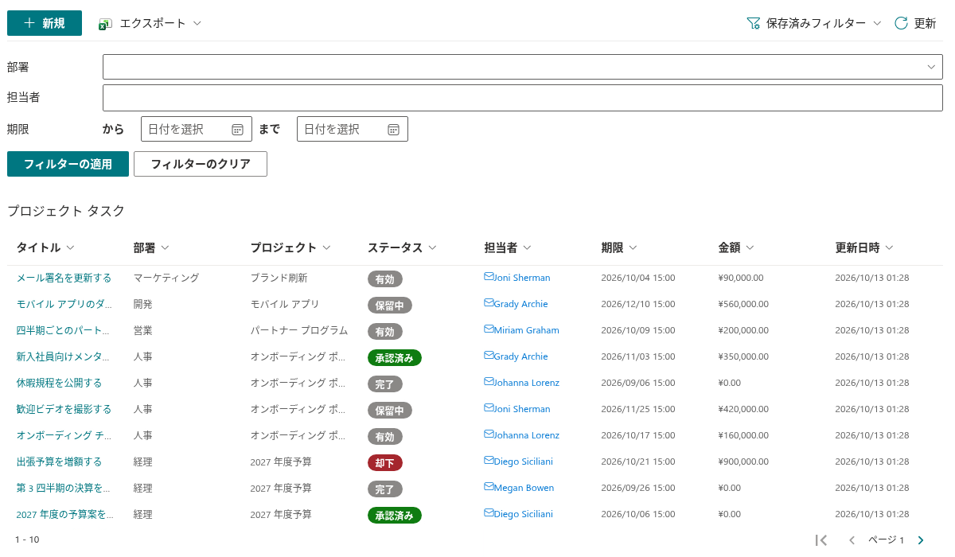Click the mail icon next to Miriam Graham

click(489, 329)
